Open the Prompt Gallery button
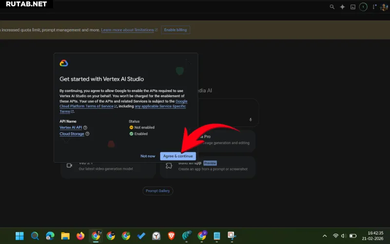Screen dimensions: 390x244 click(157, 191)
